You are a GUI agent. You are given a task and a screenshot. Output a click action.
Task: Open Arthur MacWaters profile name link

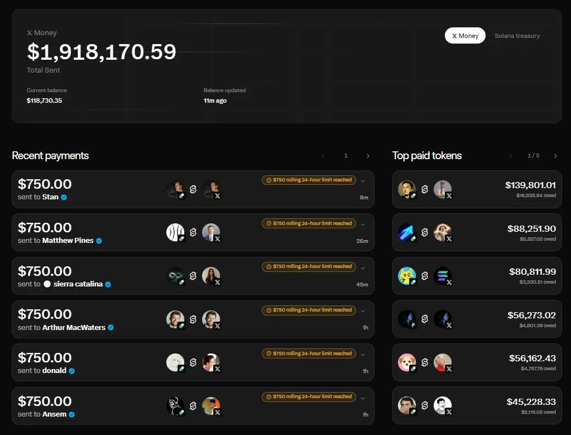click(x=74, y=328)
